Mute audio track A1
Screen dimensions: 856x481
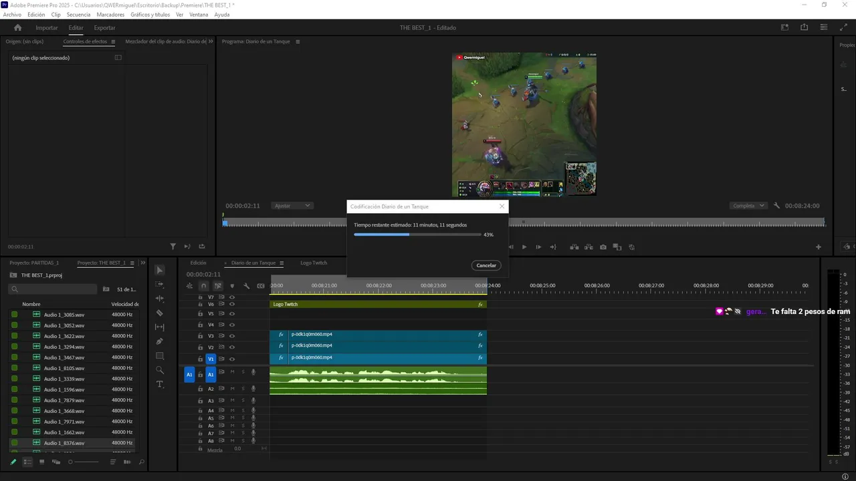tap(232, 372)
